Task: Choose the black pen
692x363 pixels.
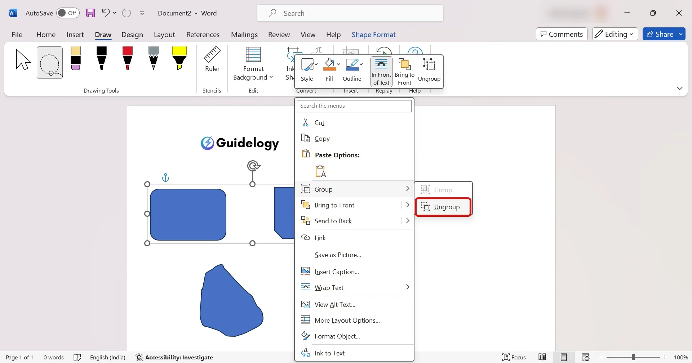Action: pos(102,58)
